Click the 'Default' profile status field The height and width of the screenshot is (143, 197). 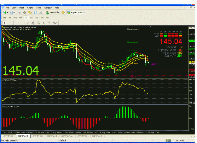coord(63,140)
